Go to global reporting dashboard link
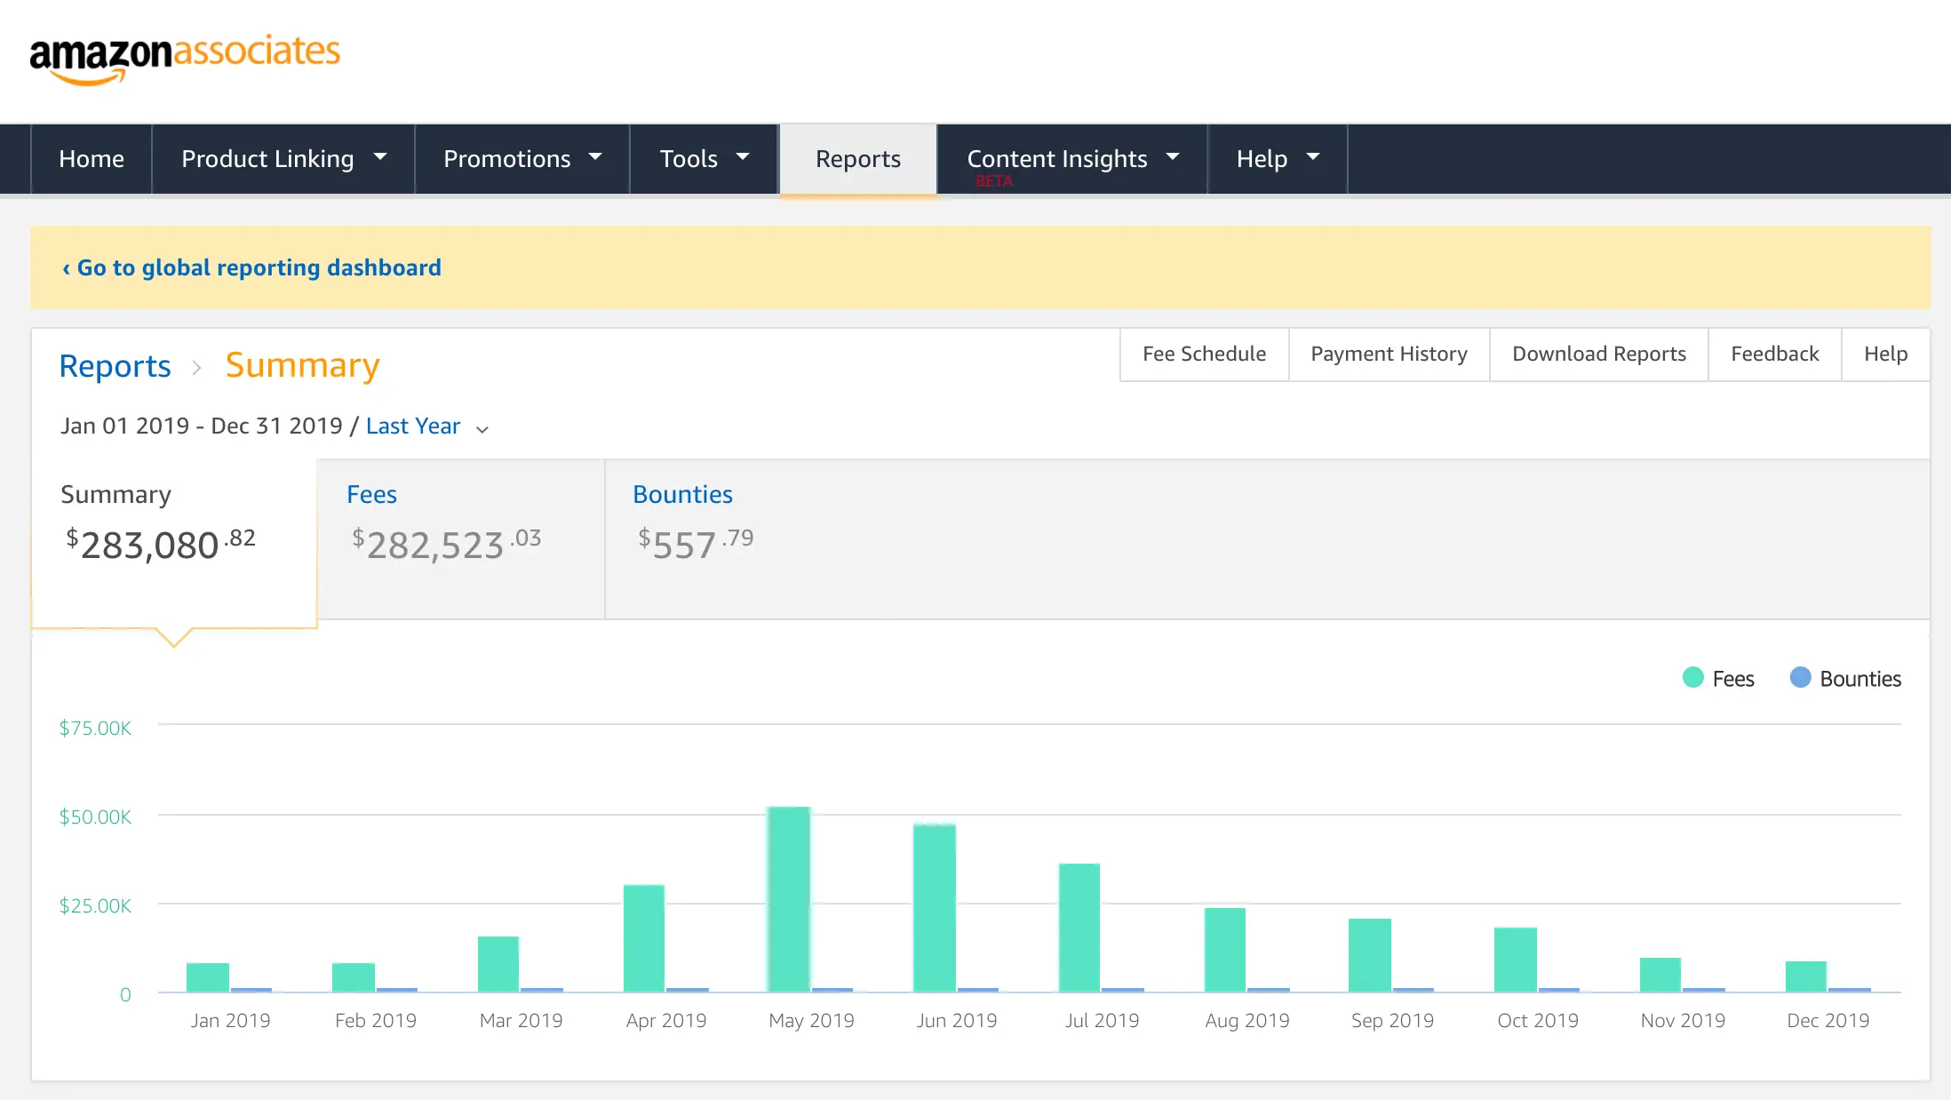The height and width of the screenshot is (1100, 1951). pyautogui.click(x=251, y=267)
